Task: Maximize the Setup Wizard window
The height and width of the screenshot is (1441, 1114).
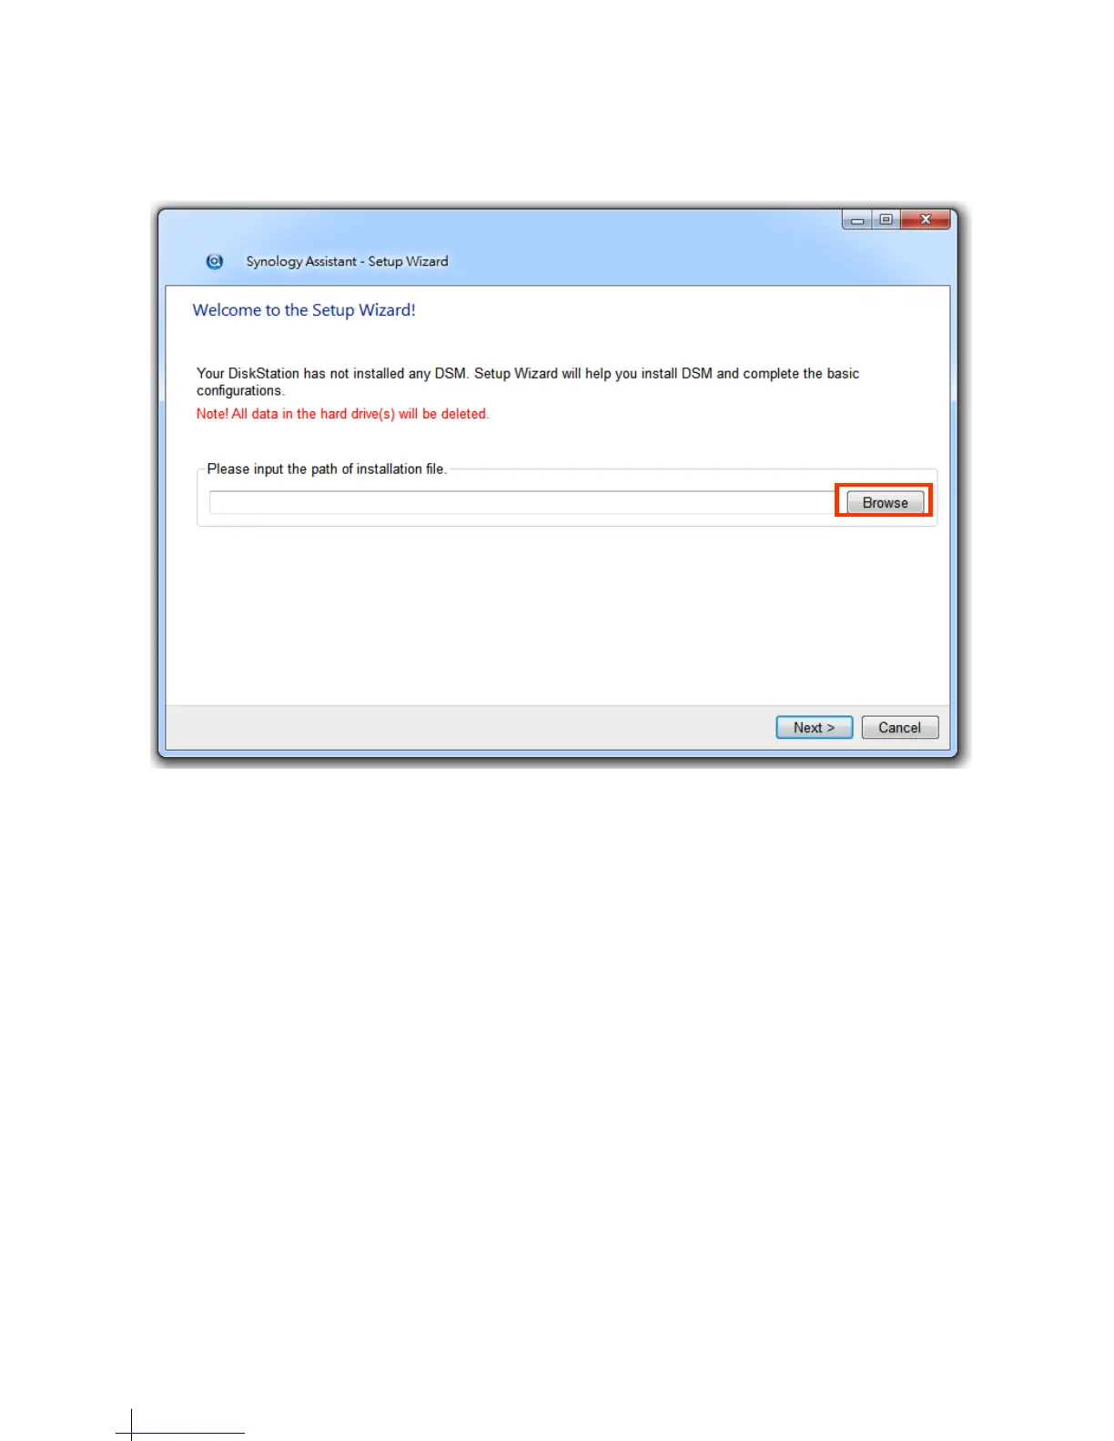Action: click(x=886, y=219)
